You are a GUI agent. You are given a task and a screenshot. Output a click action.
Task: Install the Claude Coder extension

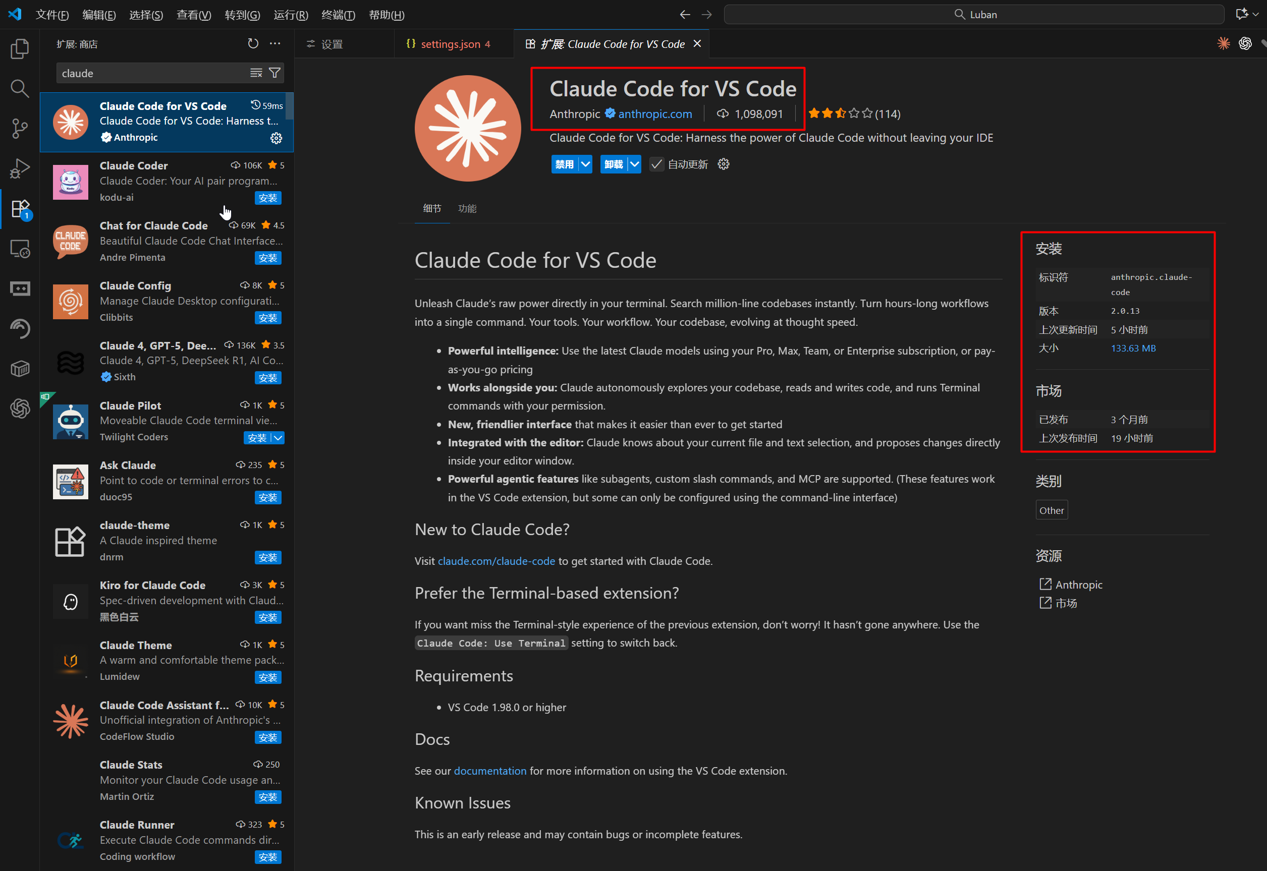[x=267, y=198]
